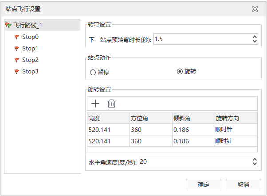Click the route icon beside 飞行路线_1

point(8,26)
